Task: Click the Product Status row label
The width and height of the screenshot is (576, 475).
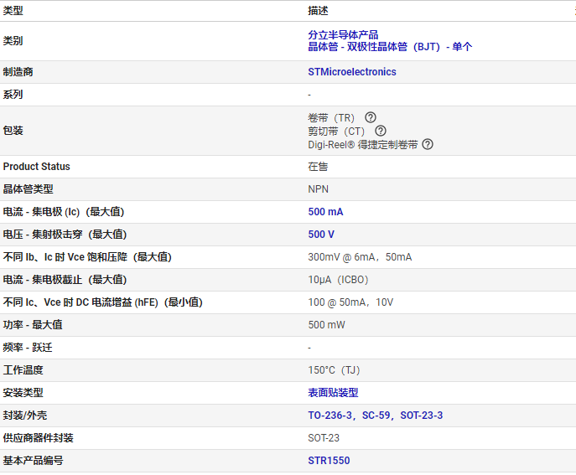Action: tap(36, 167)
